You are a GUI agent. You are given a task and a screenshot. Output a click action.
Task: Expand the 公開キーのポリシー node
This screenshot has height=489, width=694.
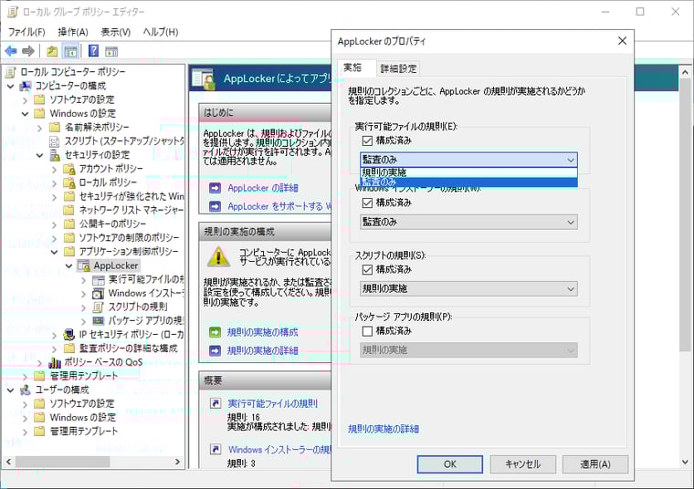(55, 224)
